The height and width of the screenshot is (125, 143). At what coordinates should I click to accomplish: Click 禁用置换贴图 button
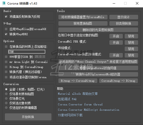(x=83, y=23)
